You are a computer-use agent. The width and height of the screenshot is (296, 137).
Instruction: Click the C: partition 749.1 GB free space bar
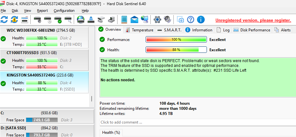(42, 120)
